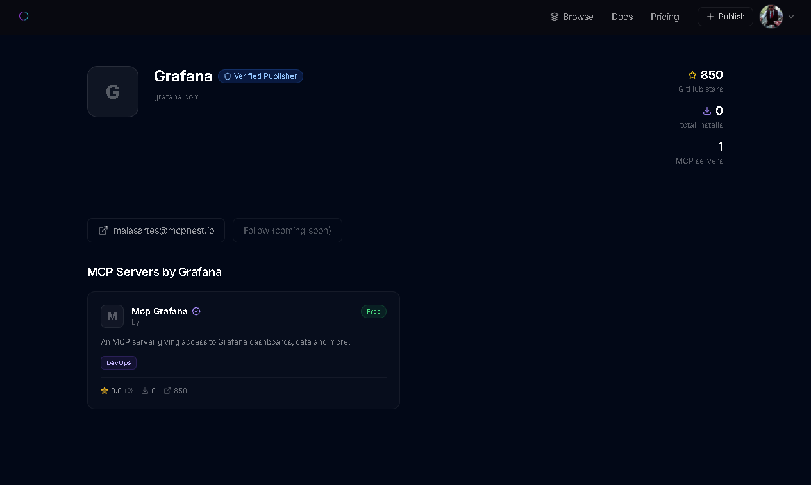Click the external-link icon beside the email
811x485 pixels.
click(x=103, y=230)
